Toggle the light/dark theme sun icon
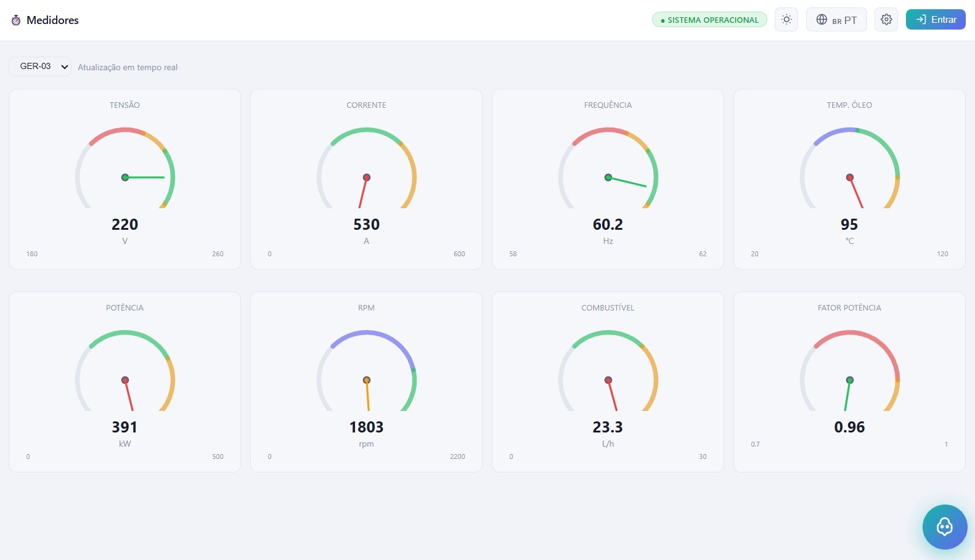This screenshot has width=975, height=560. [x=786, y=20]
